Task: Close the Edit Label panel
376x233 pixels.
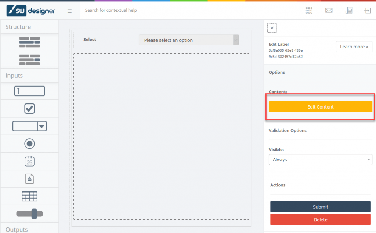Action: [272, 28]
